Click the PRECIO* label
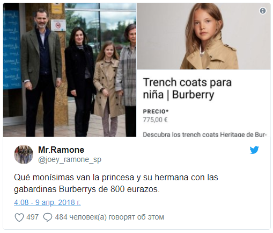 point(156,111)
